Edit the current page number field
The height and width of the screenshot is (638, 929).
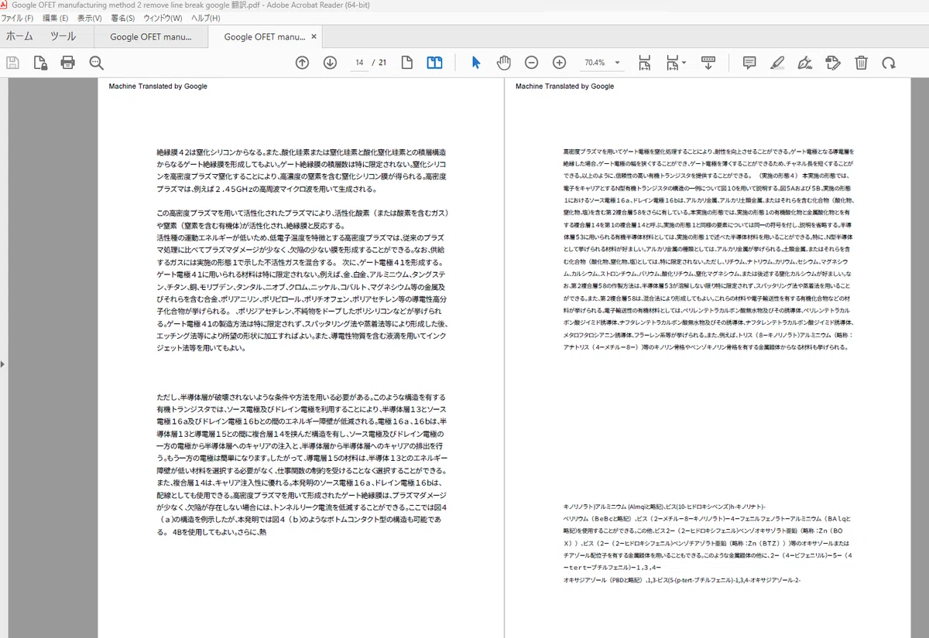point(359,63)
